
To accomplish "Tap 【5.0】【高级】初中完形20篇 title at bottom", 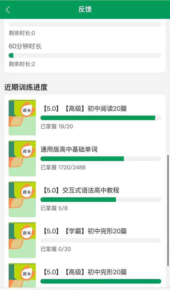I will point(85,272).
